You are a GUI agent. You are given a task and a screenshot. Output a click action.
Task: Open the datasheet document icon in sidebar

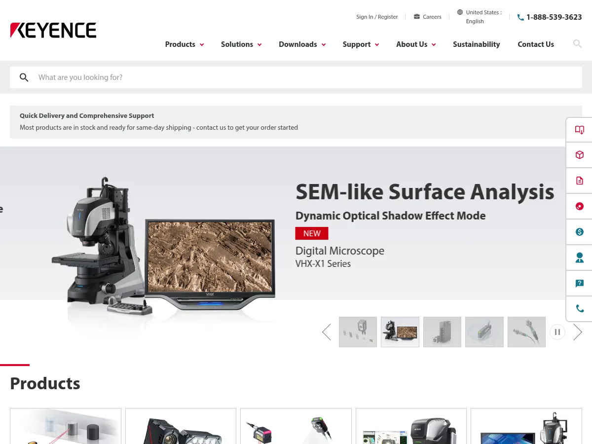tap(579, 181)
